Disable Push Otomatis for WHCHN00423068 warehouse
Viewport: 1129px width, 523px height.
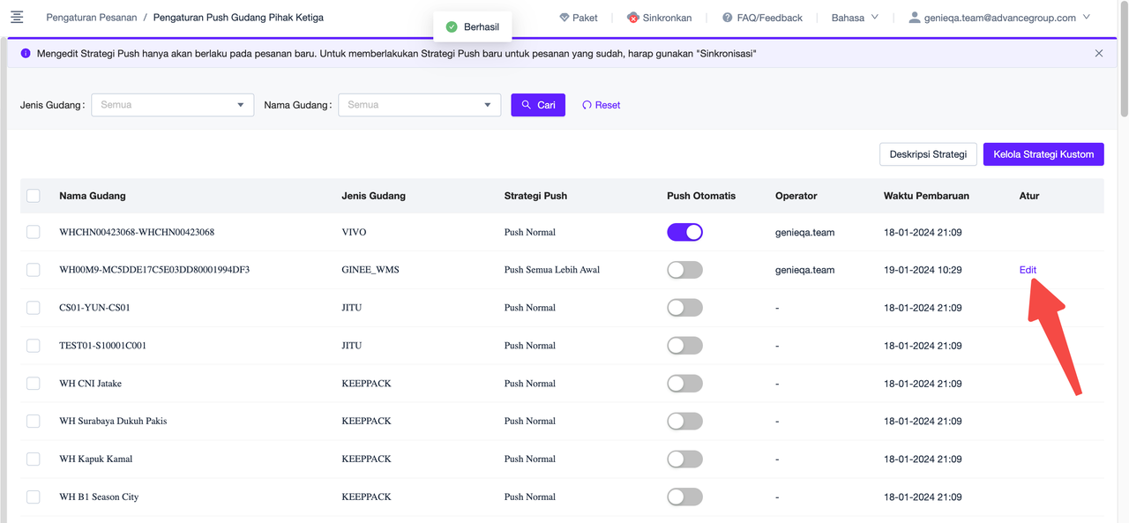coord(684,232)
